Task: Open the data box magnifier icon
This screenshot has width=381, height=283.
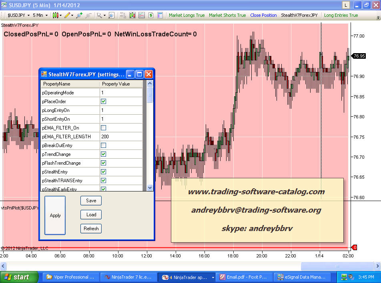Action: pos(111,15)
